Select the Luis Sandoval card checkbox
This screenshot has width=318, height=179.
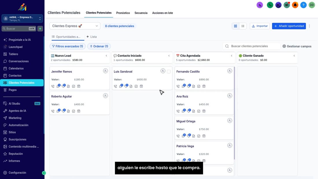tap(169, 72)
